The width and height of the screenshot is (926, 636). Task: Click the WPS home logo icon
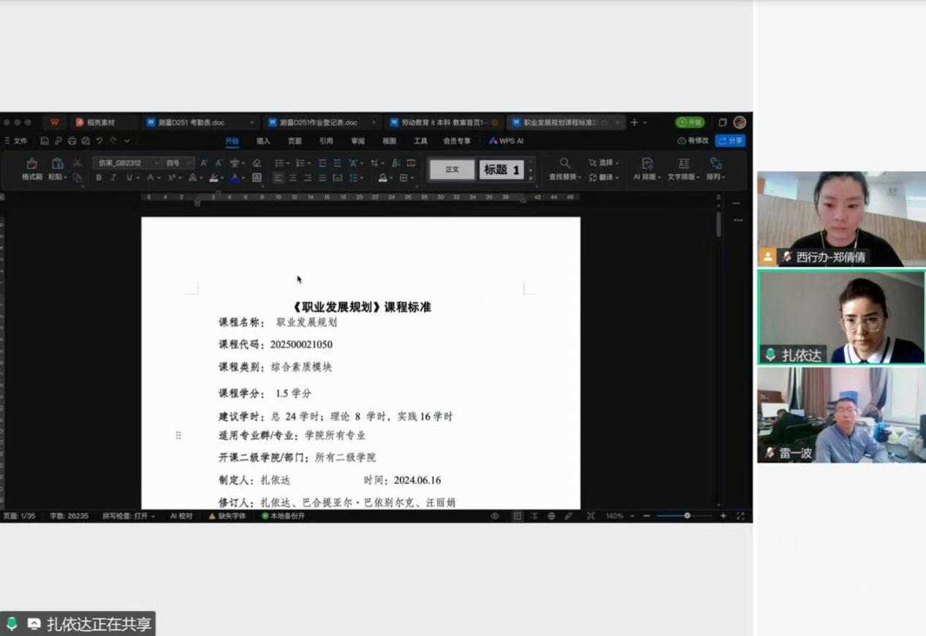[x=54, y=122]
